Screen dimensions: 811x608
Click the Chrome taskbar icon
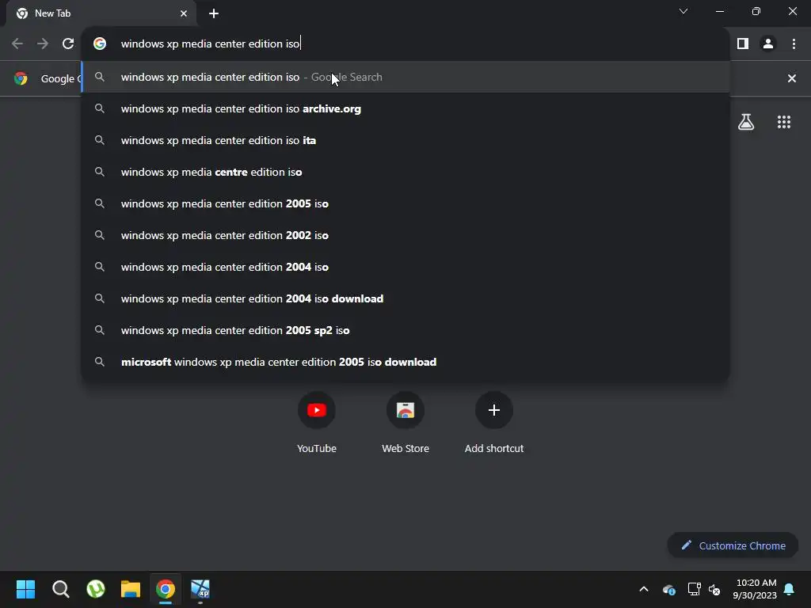(x=166, y=589)
